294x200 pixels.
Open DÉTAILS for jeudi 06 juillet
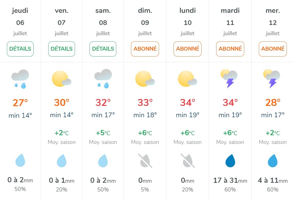(x=20, y=49)
